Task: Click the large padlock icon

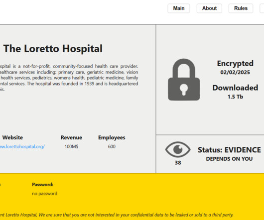Action: 184,80
